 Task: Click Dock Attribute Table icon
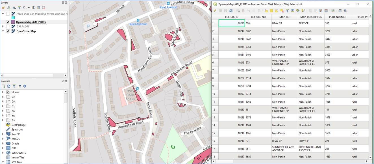[340, 11]
